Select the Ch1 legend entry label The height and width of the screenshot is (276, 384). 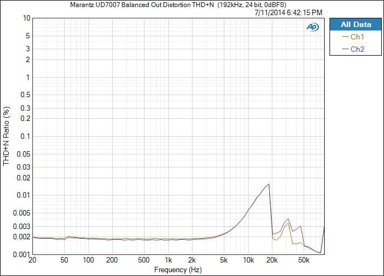pyautogui.click(x=358, y=37)
